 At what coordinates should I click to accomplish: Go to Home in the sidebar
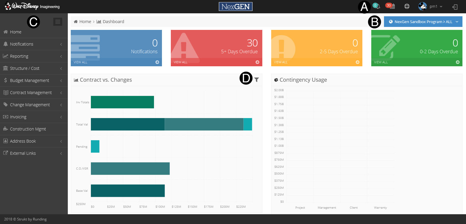click(x=16, y=32)
